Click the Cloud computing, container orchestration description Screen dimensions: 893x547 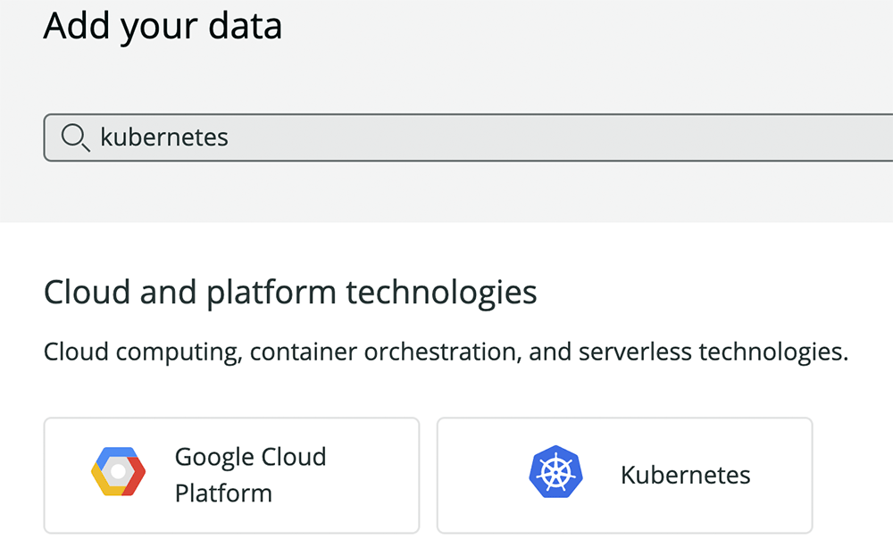446,352
